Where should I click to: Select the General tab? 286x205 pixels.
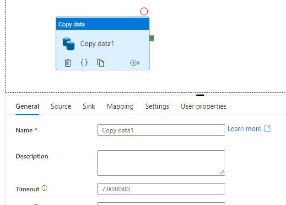coord(27,106)
